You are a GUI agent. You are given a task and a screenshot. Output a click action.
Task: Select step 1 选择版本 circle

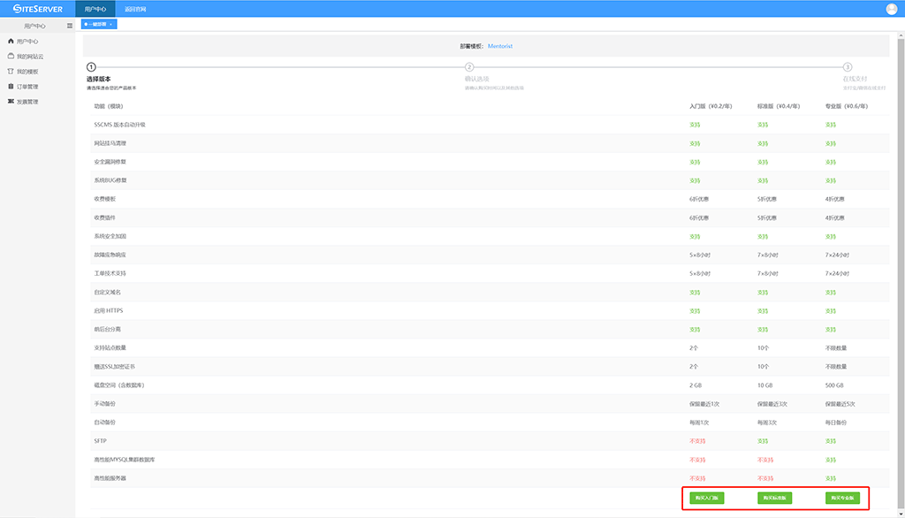tap(91, 67)
